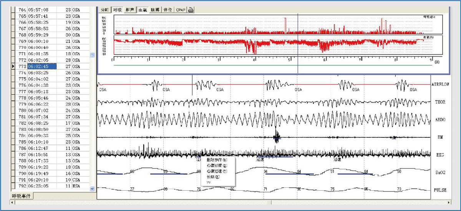Select event row 766 at 05:58:25
The height and width of the screenshot is (211, 461).
50,22
